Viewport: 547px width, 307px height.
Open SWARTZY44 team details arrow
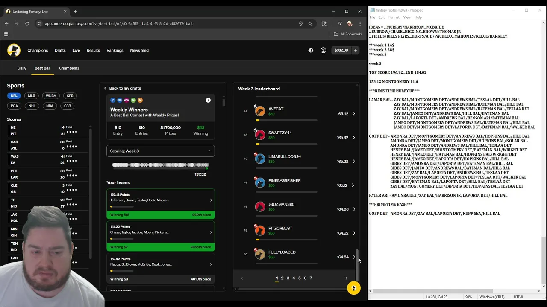click(353, 138)
